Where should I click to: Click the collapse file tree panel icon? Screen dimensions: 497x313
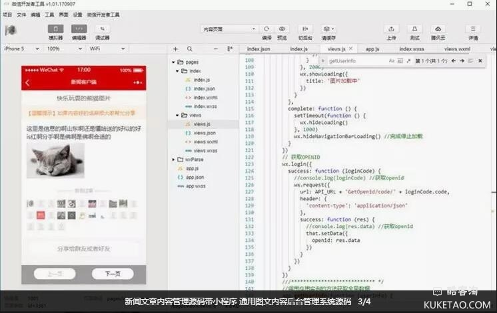click(230, 49)
